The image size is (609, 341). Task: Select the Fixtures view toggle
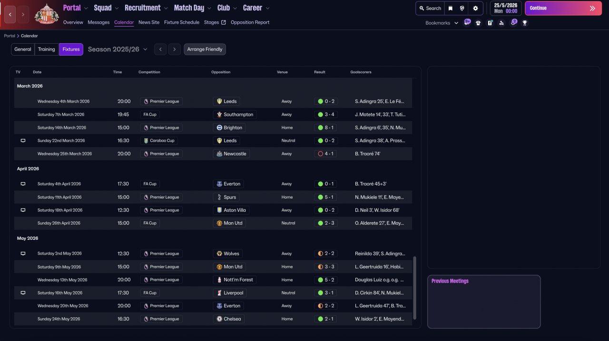[71, 49]
